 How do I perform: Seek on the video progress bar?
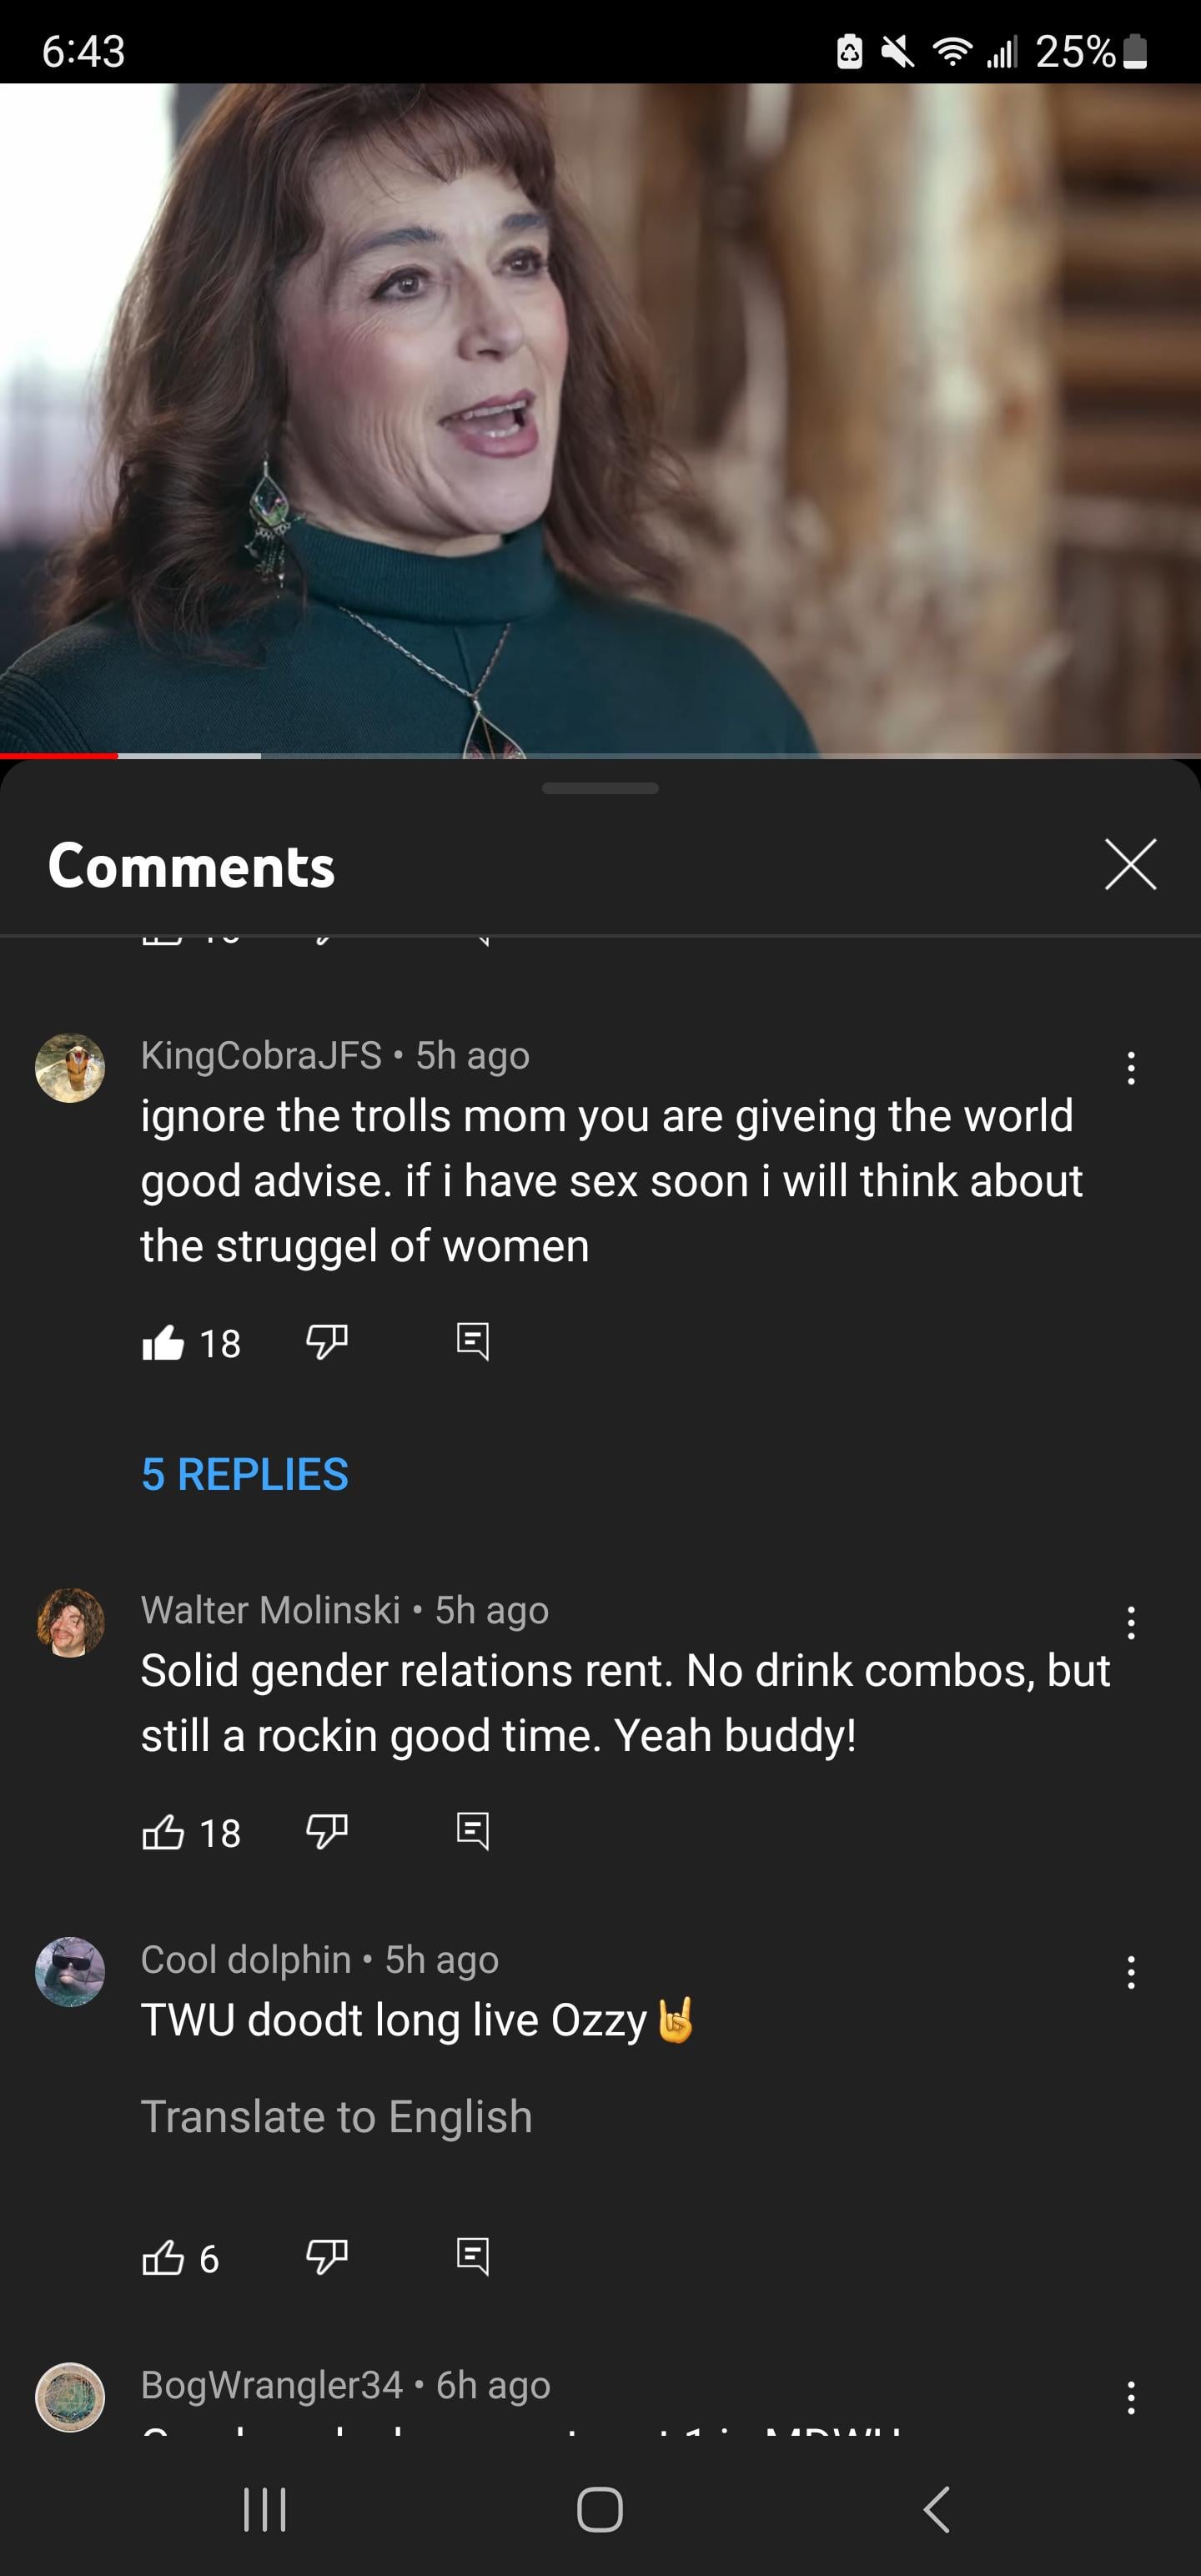(600, 755)
